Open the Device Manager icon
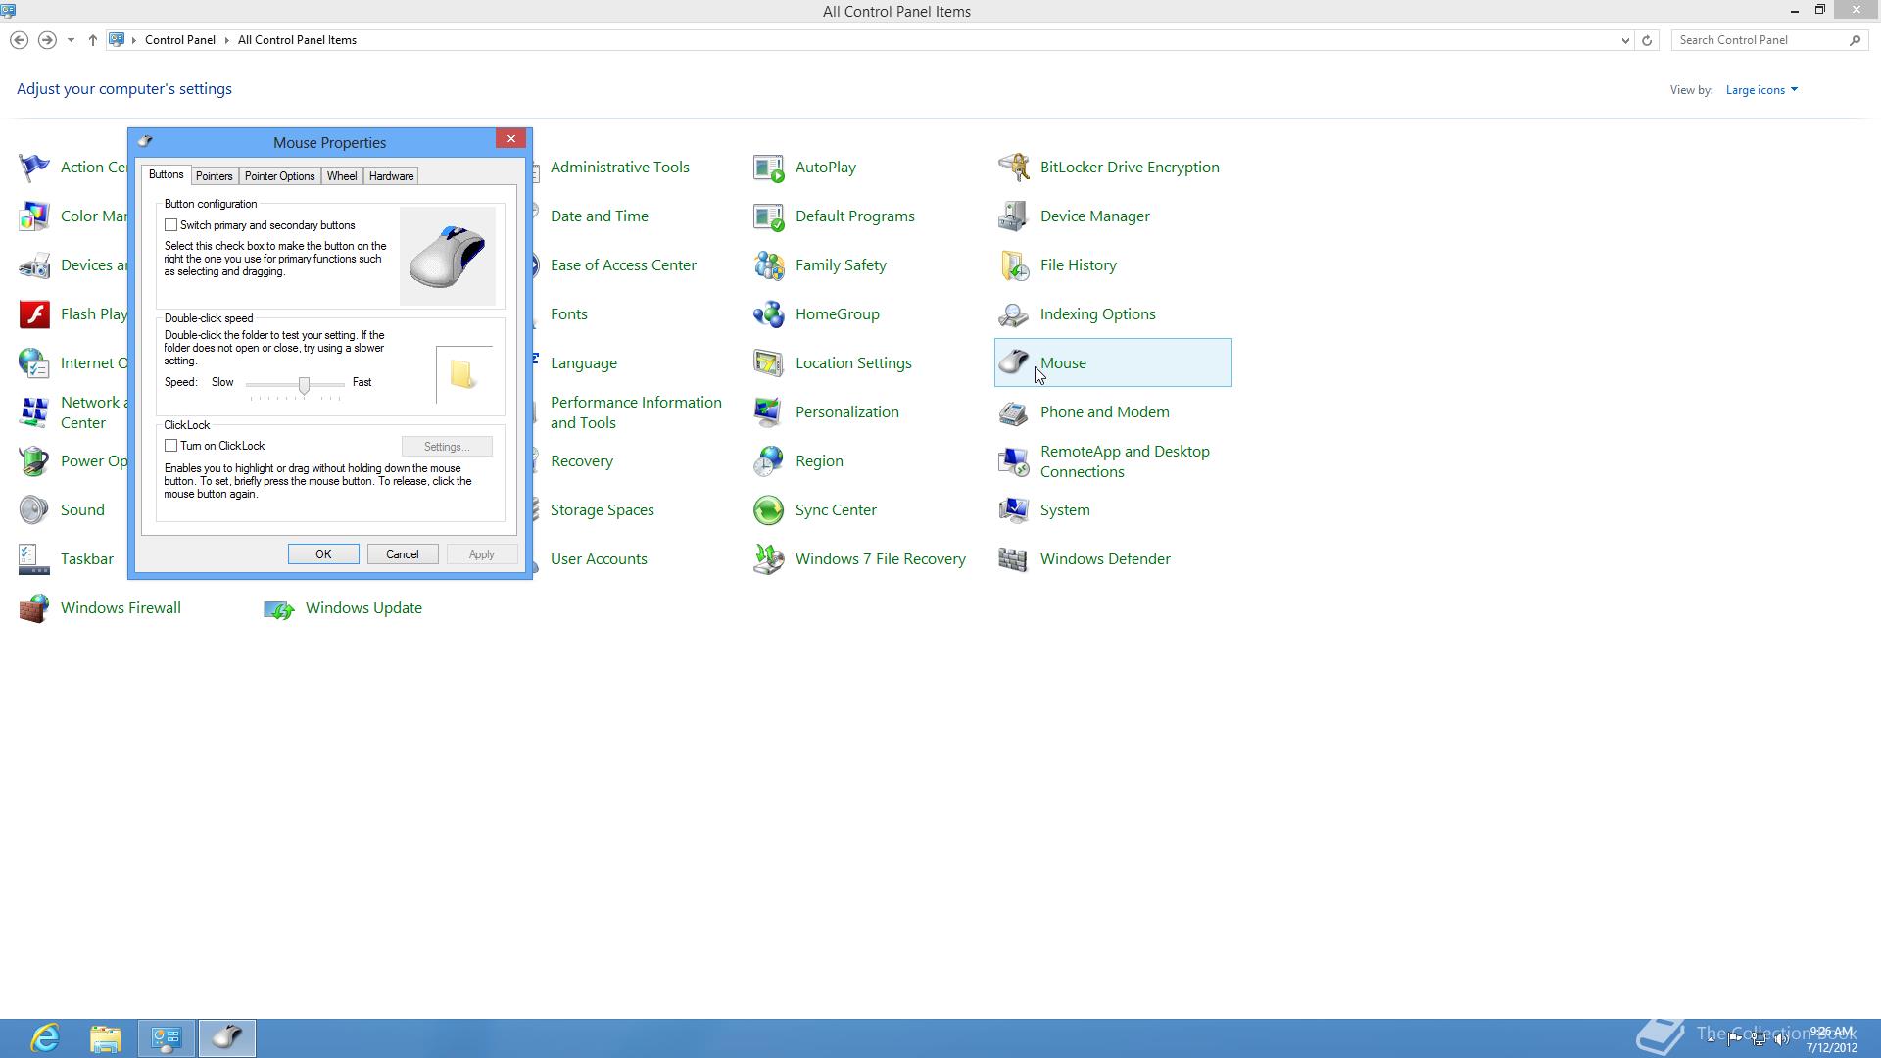The height and width of the screenshot is (1058, 1881). click(x=1013, y=216)
